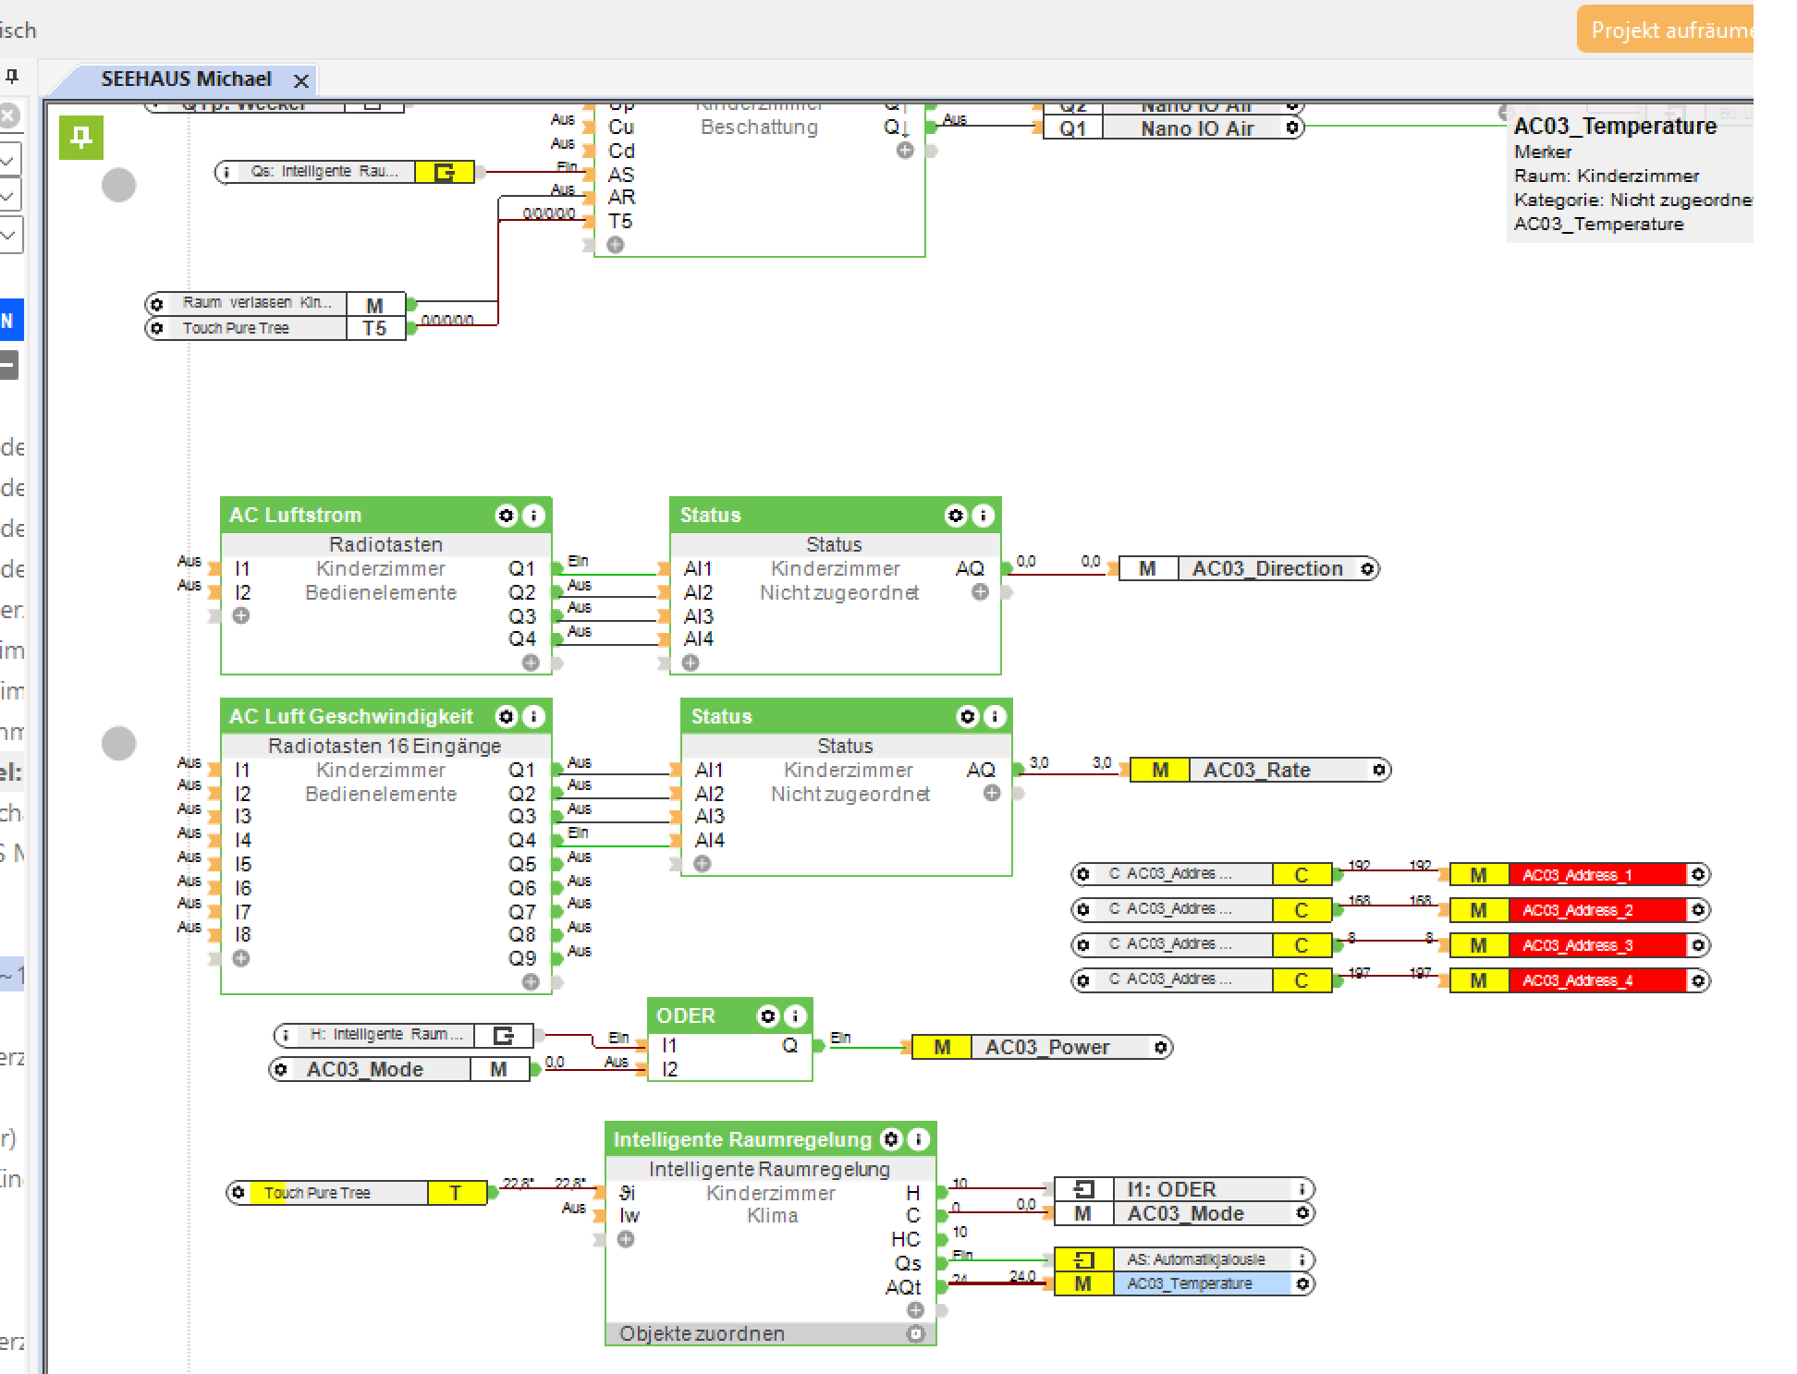Open settings gear on AC Luftstrom block
Screen dimensions: 1797x1374
pos(506,516)
